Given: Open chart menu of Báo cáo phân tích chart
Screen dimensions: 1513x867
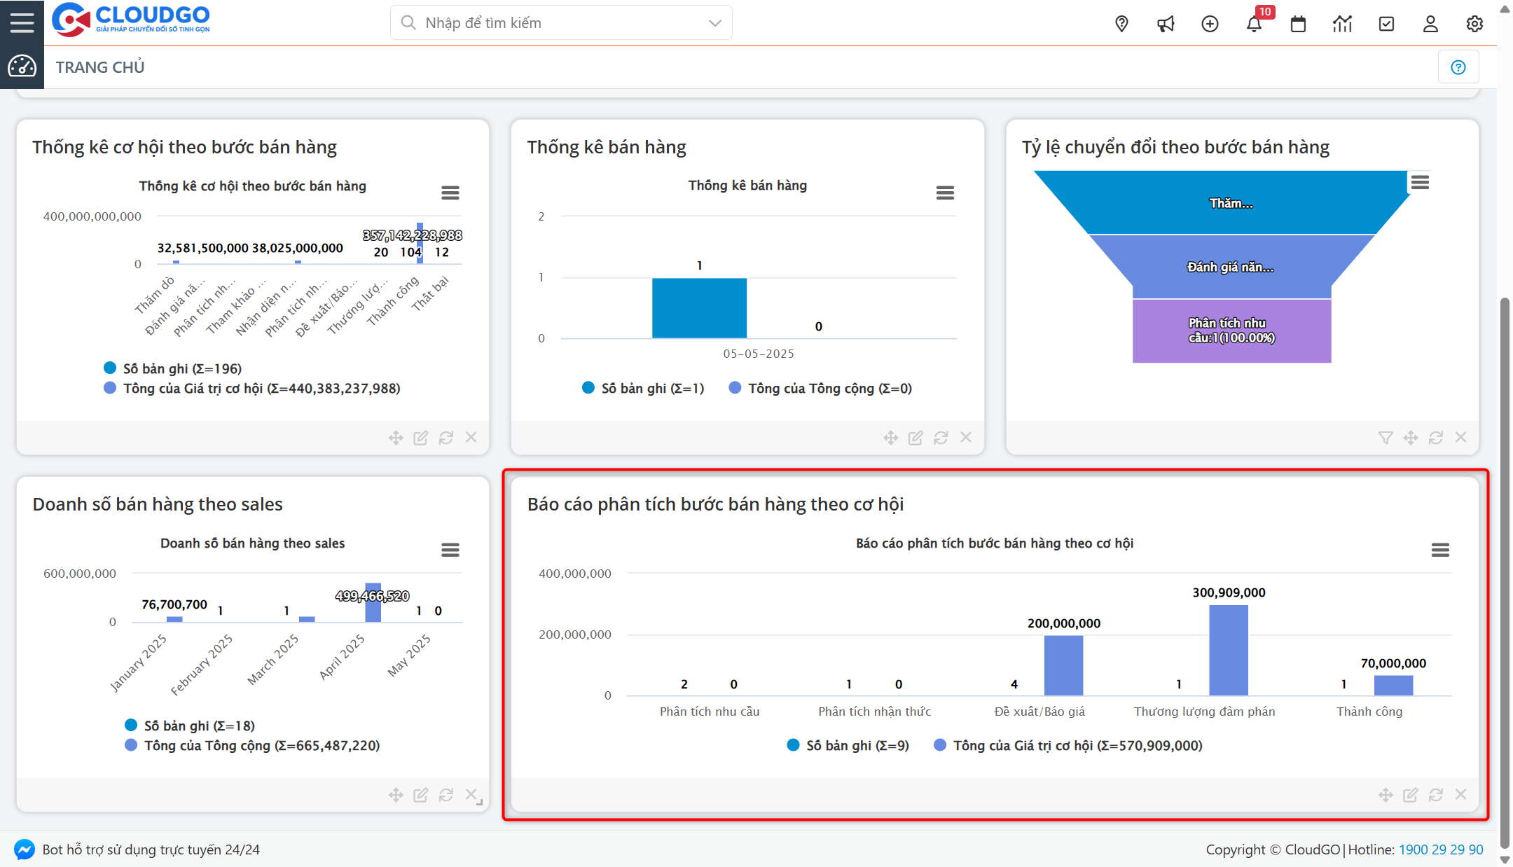Looking at the screenshot, I should pos(1440,550).
